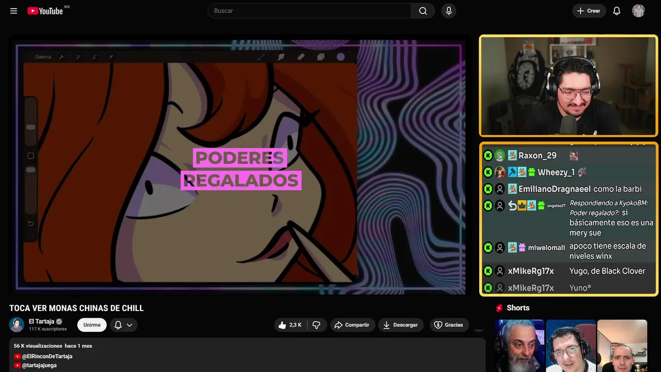This screenshot has height=372, width=661.
Task: Open El Tartaja channel avatar
Action: (17, 324)
